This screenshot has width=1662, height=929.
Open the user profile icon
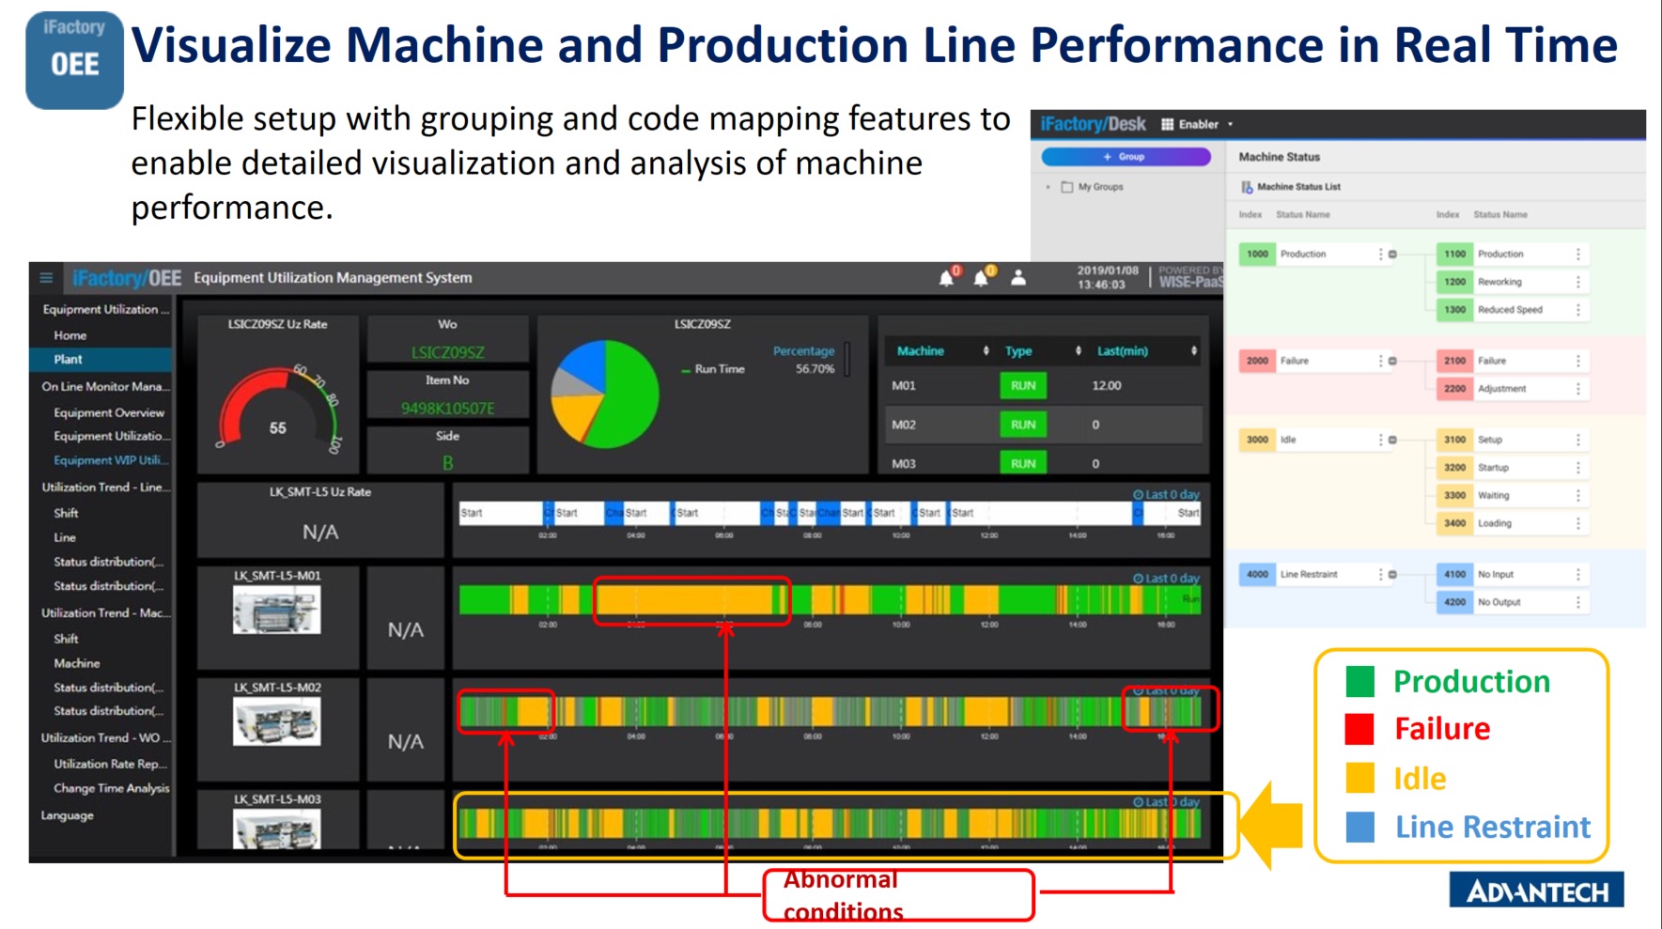tap(1017, 279)
